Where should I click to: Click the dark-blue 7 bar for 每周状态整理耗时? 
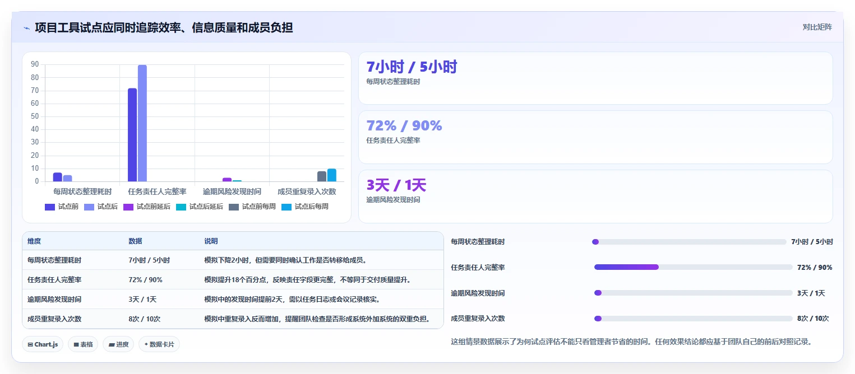pyautogui.click(x=57, y=177)
